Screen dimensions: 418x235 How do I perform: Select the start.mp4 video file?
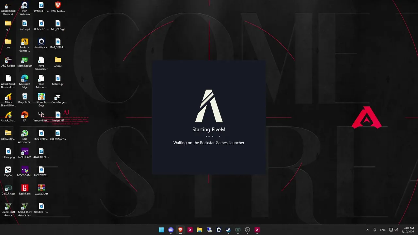[x=24, y=25]
